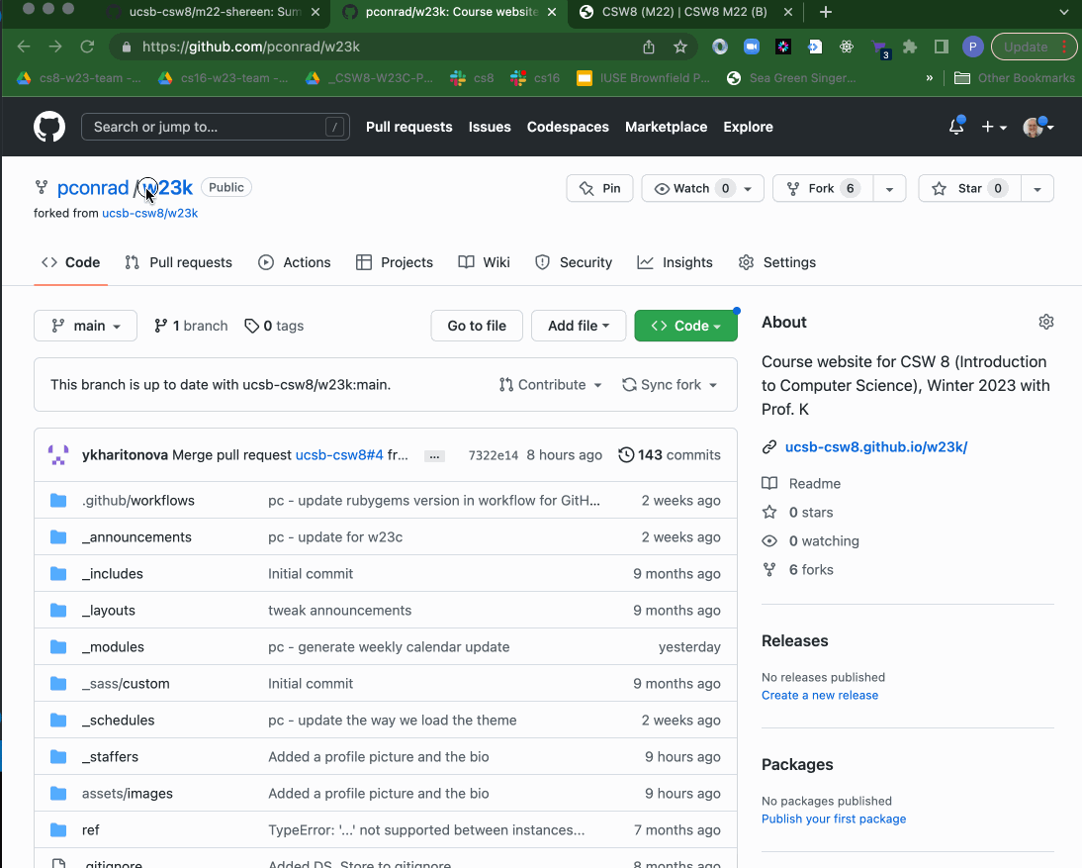Screen dimensions: 1082x868
Task: Pin the repository with Pin button
Action: point(599,188)
